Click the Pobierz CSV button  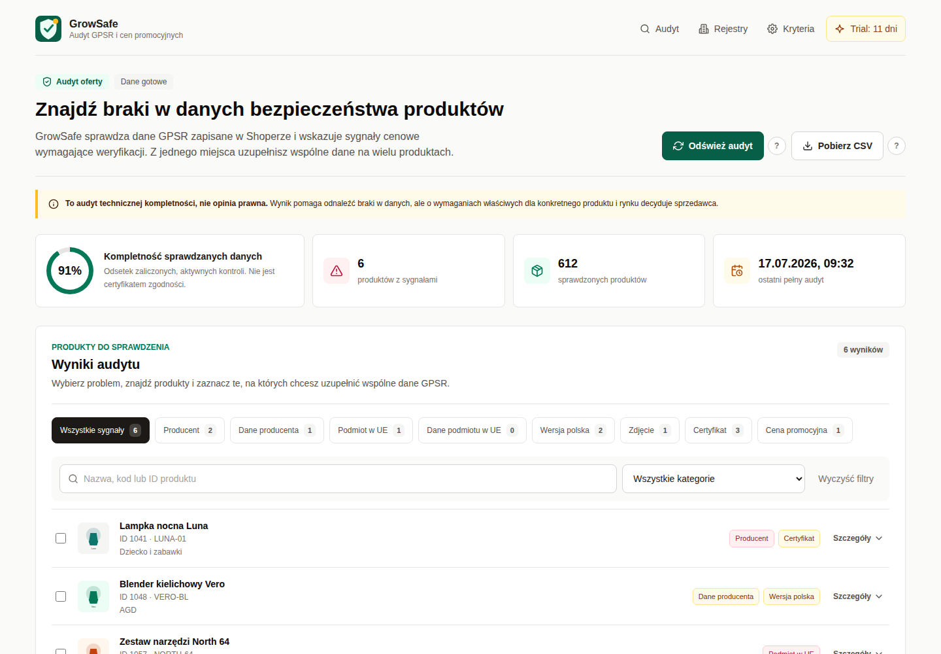(837, 146)
